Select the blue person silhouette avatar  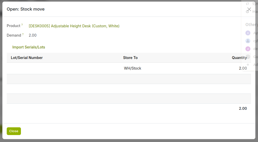248,41
